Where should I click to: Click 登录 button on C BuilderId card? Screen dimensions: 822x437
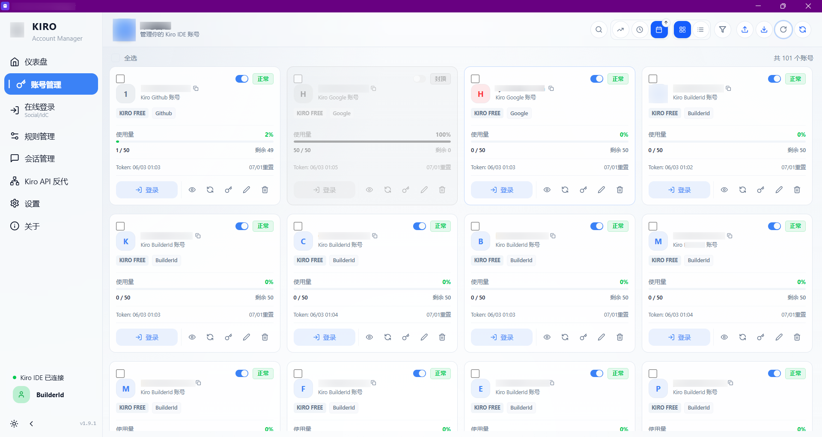[x=325, y=337]
